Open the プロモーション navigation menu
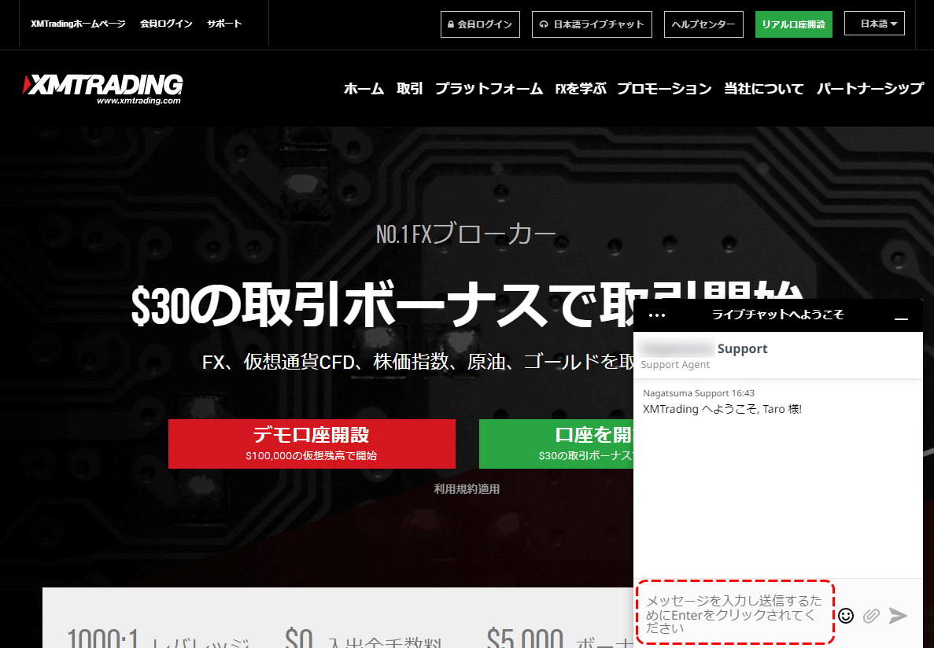 (664, 89)
